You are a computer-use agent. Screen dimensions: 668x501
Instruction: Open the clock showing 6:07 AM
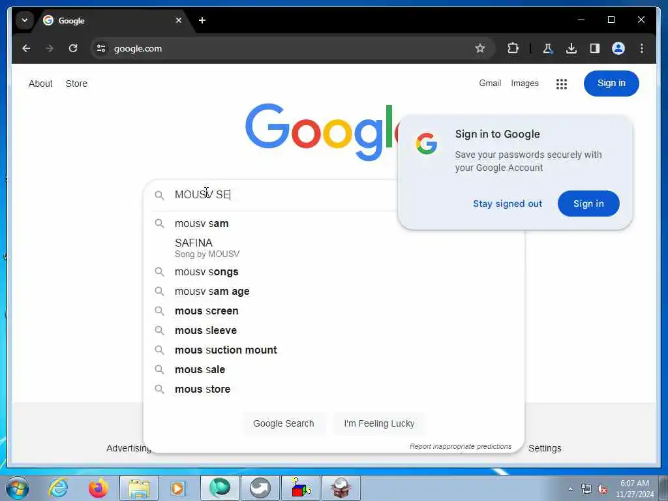point(635,489)
